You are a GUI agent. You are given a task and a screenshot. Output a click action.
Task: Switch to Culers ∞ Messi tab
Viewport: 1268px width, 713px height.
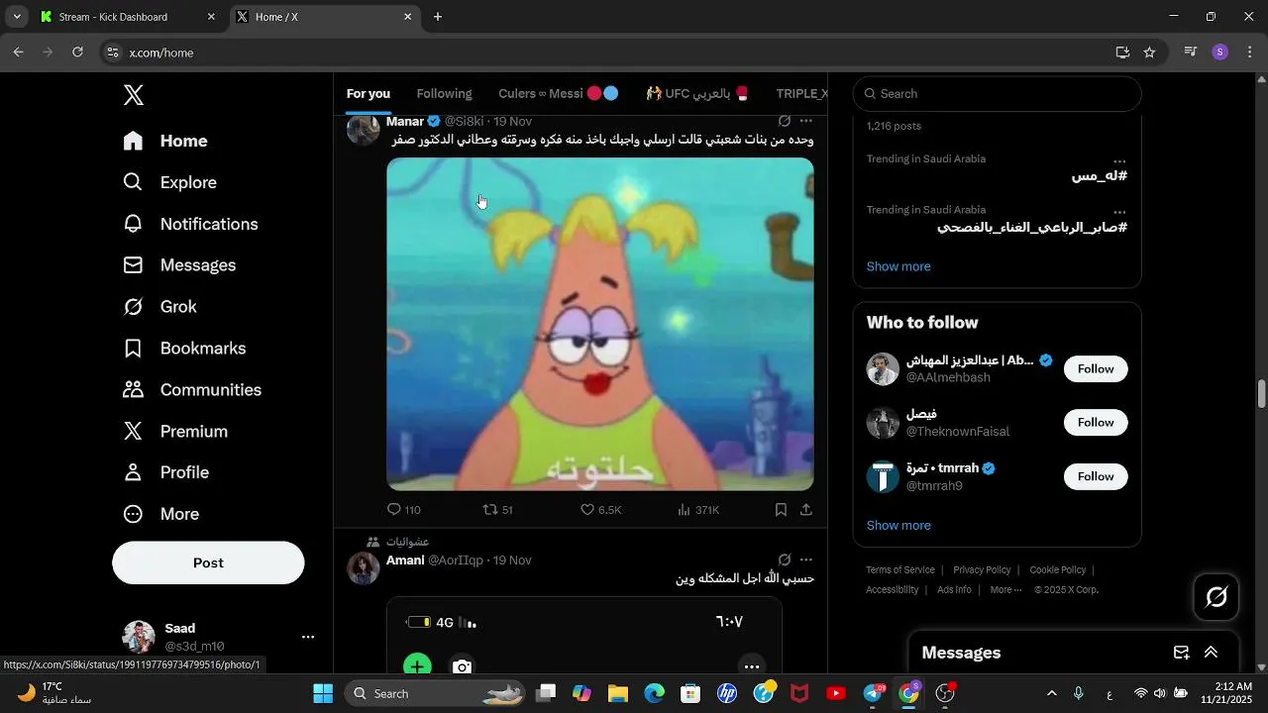coord(558,94)
